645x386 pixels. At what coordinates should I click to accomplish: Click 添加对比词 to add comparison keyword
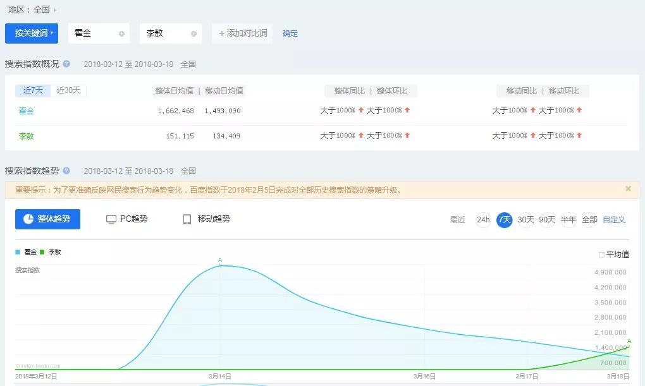pyautogui.click(x=243, y=33)
